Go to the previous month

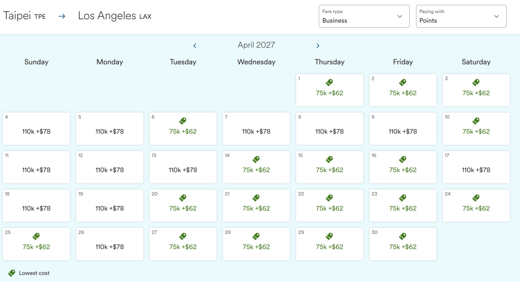tap(195, 46)
